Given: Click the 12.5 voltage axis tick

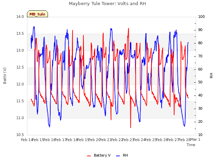Looking at the screenshot, I should tap(20, 67).
